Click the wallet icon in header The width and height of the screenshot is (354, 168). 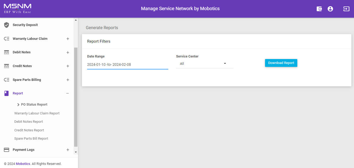pos(319,9)
